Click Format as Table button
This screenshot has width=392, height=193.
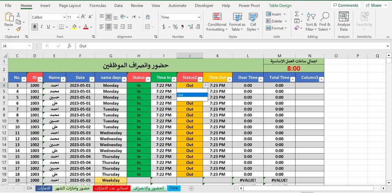pyautogui.click(x=237, y=22)
